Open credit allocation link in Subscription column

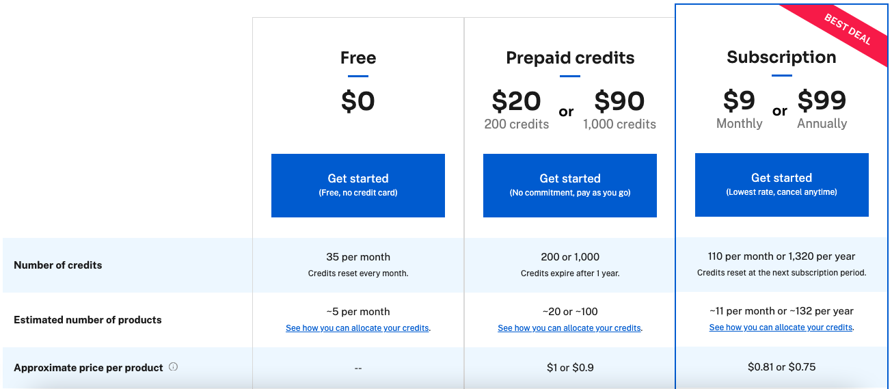pyautogui.click(x=781, y=327)
